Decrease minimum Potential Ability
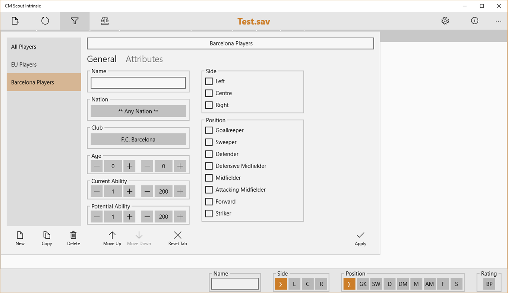 pos(97,217)
